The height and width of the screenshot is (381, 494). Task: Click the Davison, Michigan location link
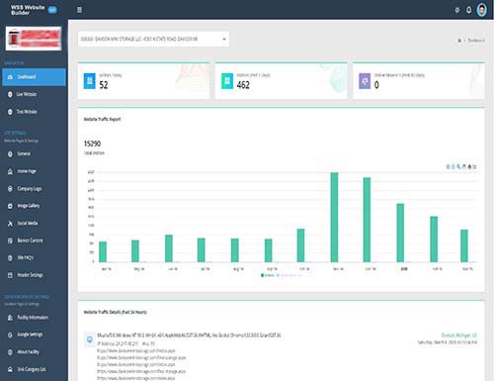pos(459,335)
